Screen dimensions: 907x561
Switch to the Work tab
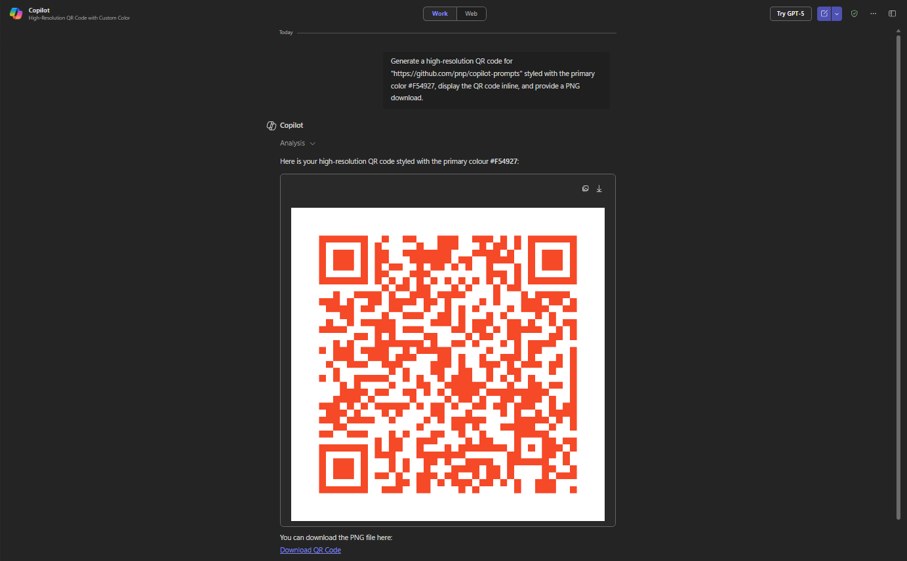(x=440, y=14)
